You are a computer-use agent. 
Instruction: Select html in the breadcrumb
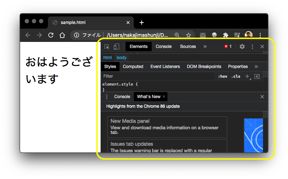click(x=107, y=58)
